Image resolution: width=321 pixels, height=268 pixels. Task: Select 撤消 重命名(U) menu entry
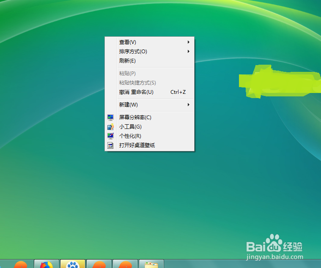149,92
